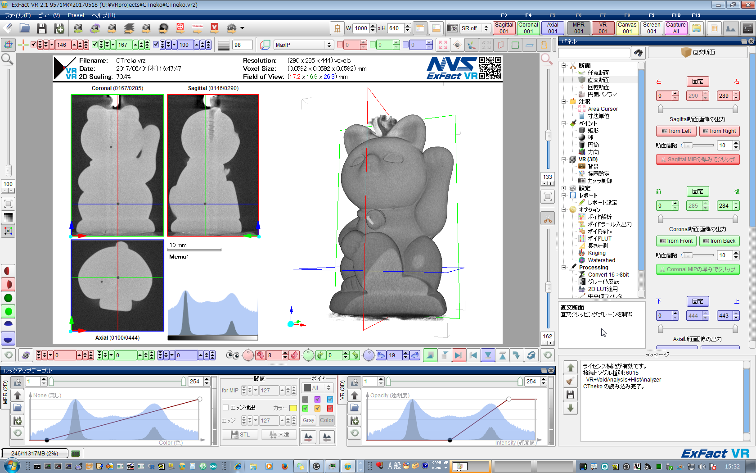Click the Capture All button

676,28
